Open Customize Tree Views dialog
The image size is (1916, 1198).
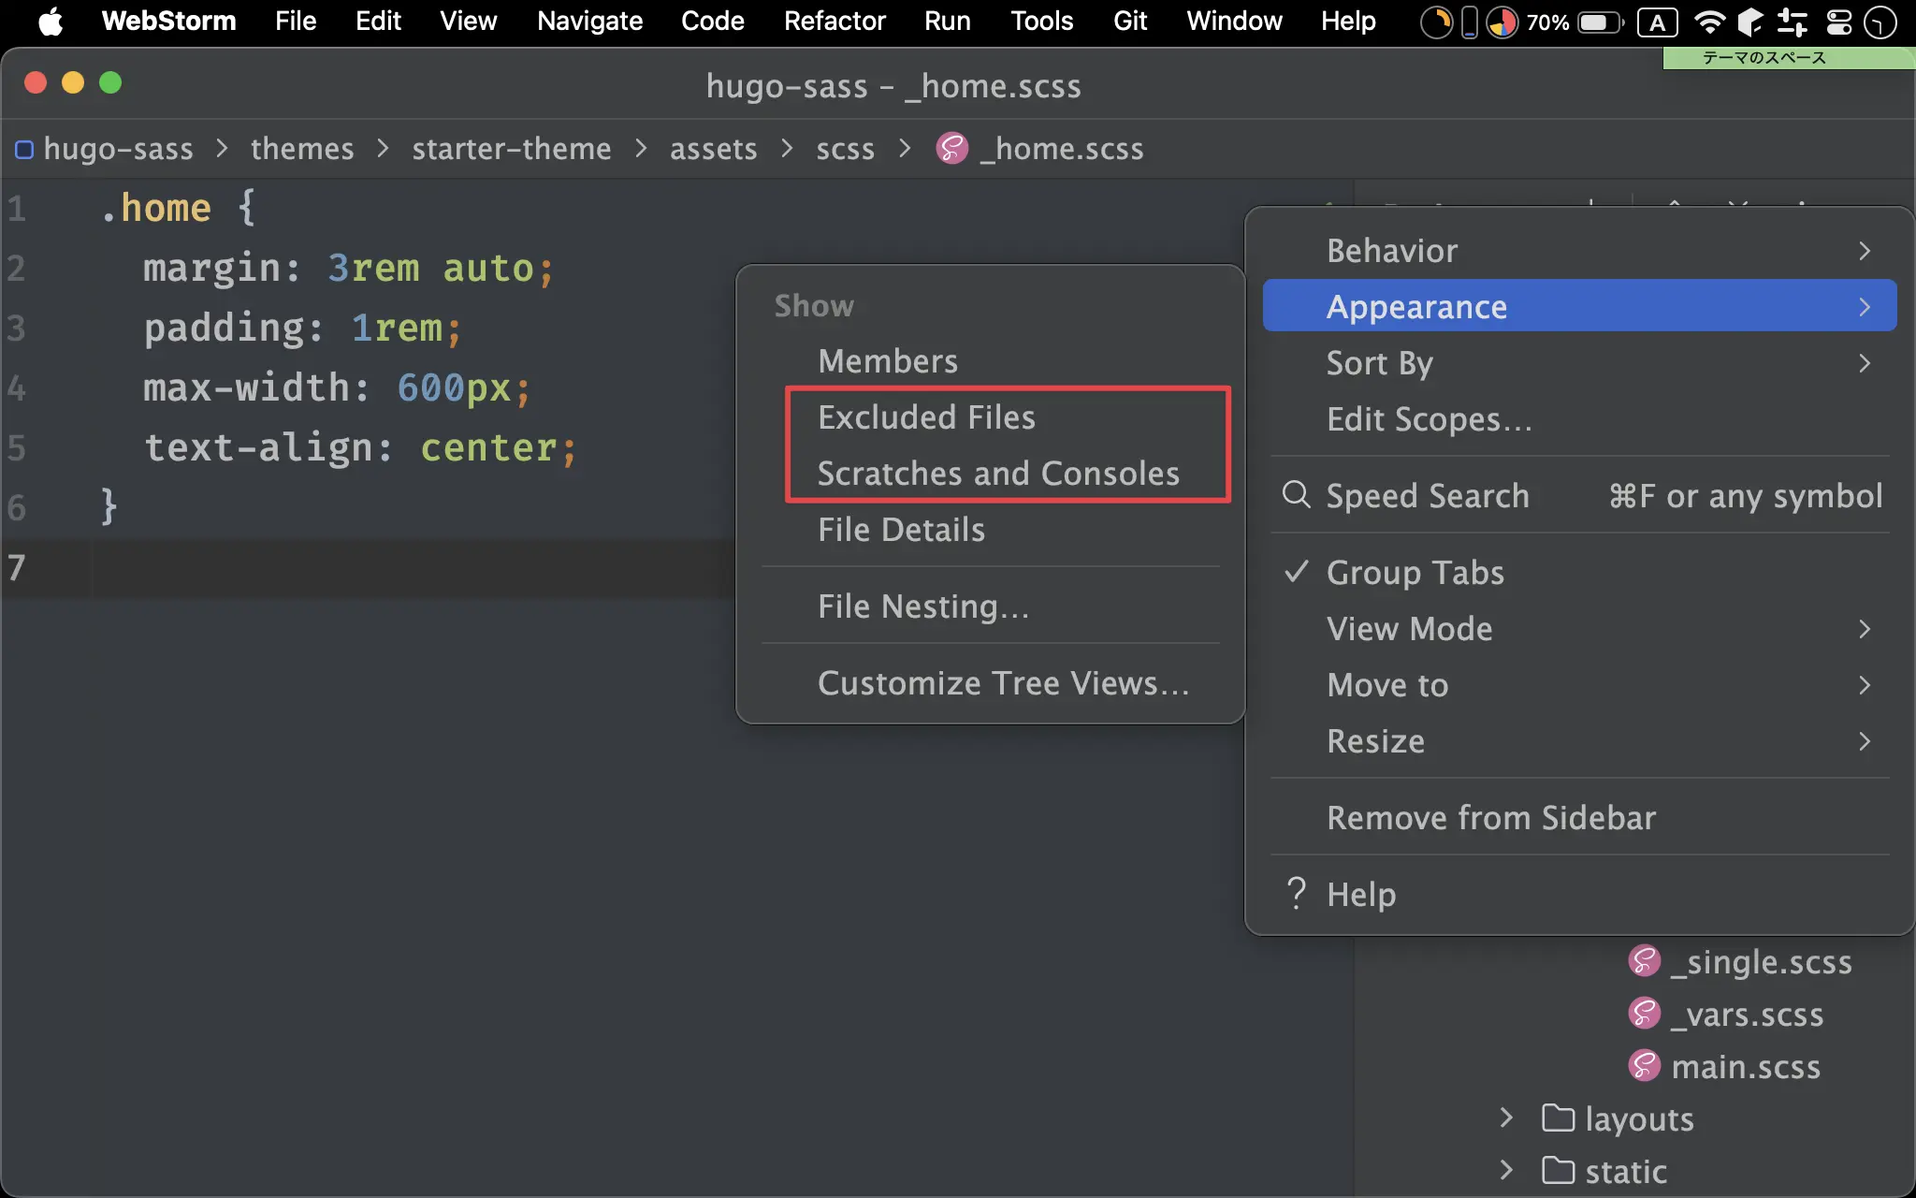[1003, 683]
